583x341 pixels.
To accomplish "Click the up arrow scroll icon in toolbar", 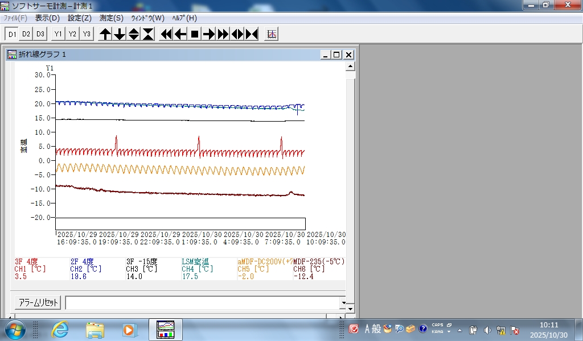I will point(105,34).
